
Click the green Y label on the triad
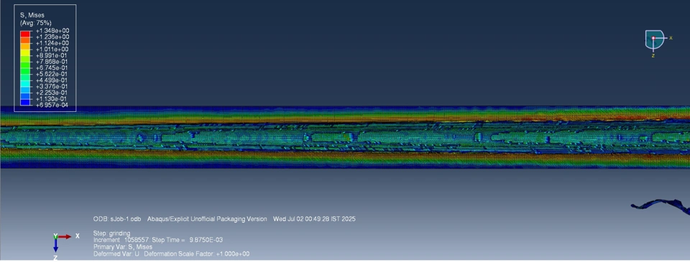pyautogui.click(x=55, y=236)
